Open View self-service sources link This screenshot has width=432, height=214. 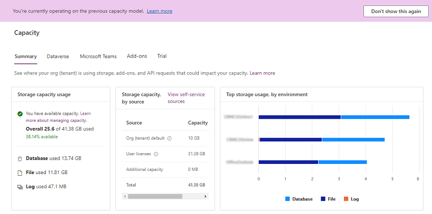[186, 98]
